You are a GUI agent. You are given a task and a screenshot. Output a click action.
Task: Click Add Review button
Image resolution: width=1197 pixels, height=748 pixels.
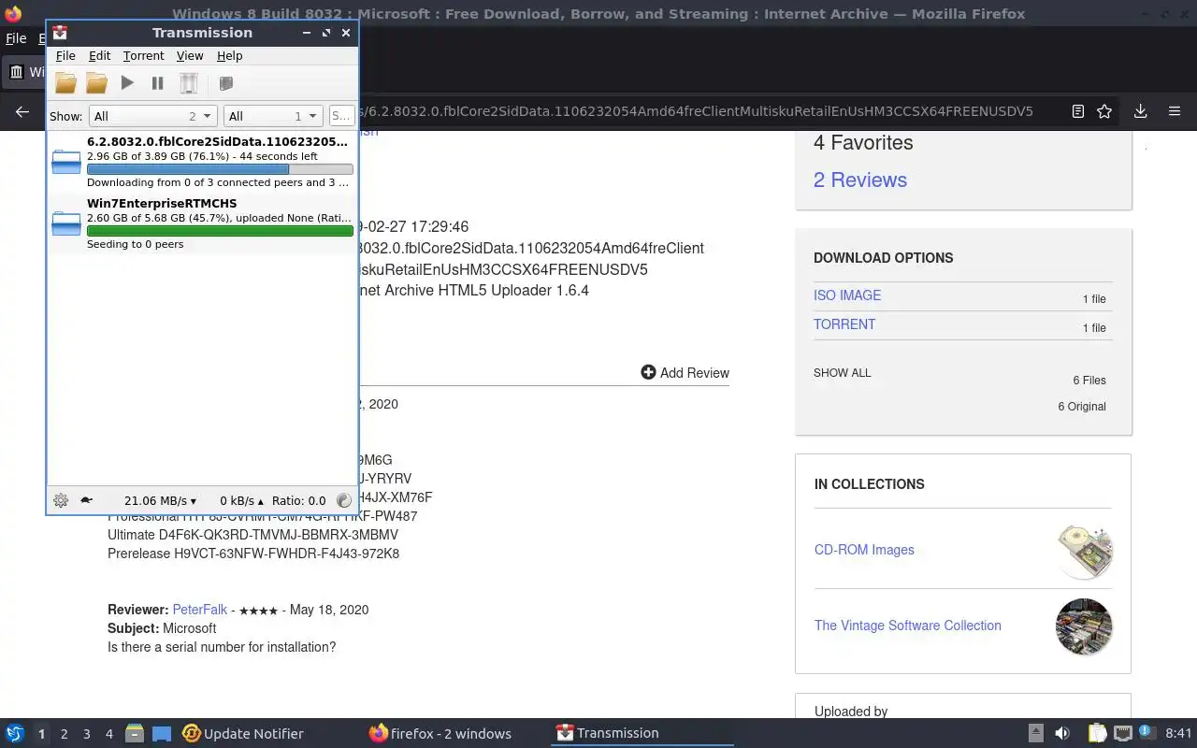685,372
